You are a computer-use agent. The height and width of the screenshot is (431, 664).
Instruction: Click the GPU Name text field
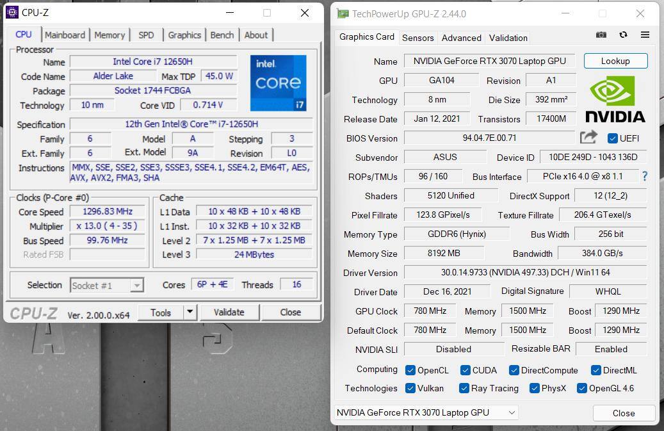click(x=489, y=61)
